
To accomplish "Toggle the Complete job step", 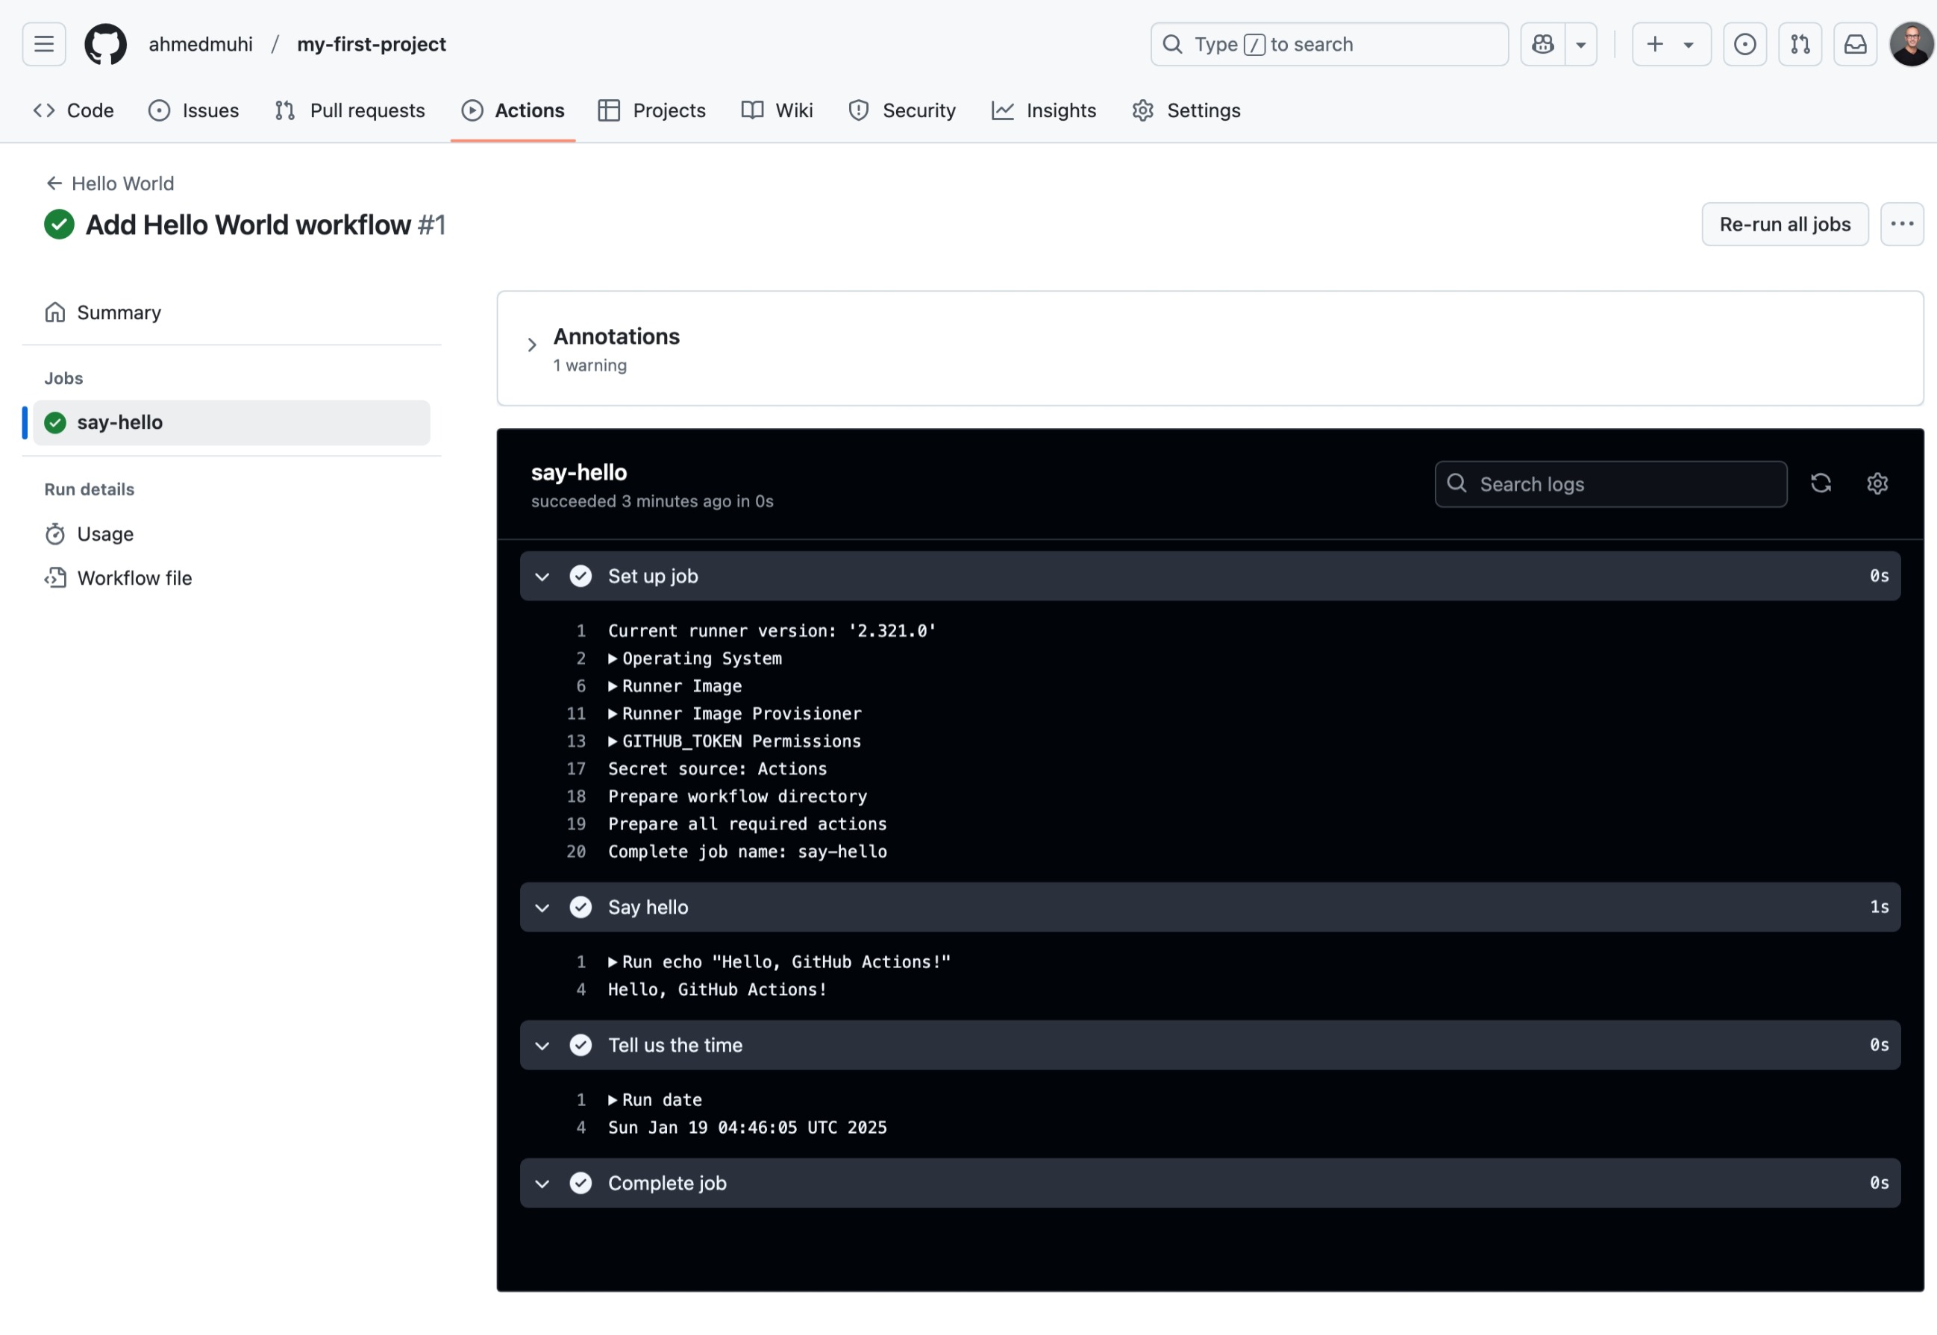I will pos(1209,1183).
